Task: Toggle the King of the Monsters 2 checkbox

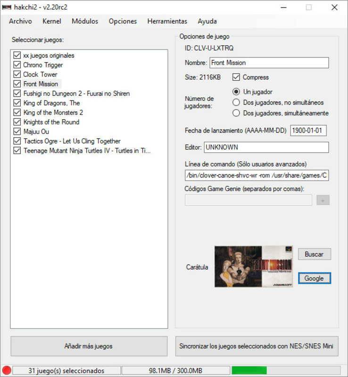Action: 17,112
